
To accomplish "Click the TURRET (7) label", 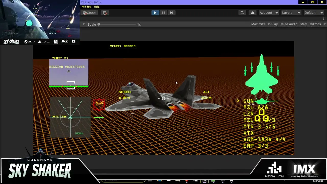I will [60, 58].
